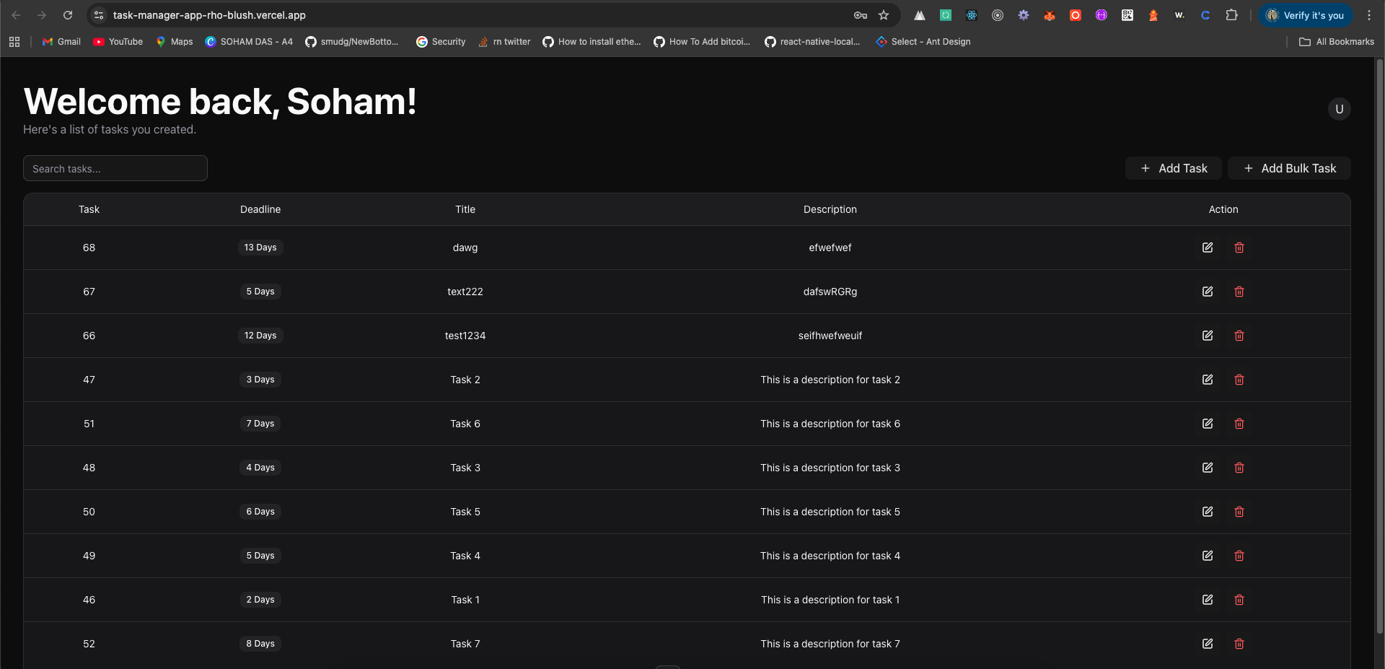
Task: Edit Task 3 row
Action: click(x=1208, y=468)
